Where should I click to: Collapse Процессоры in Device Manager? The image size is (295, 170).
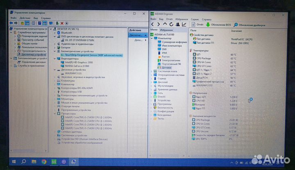pos(55,113)
